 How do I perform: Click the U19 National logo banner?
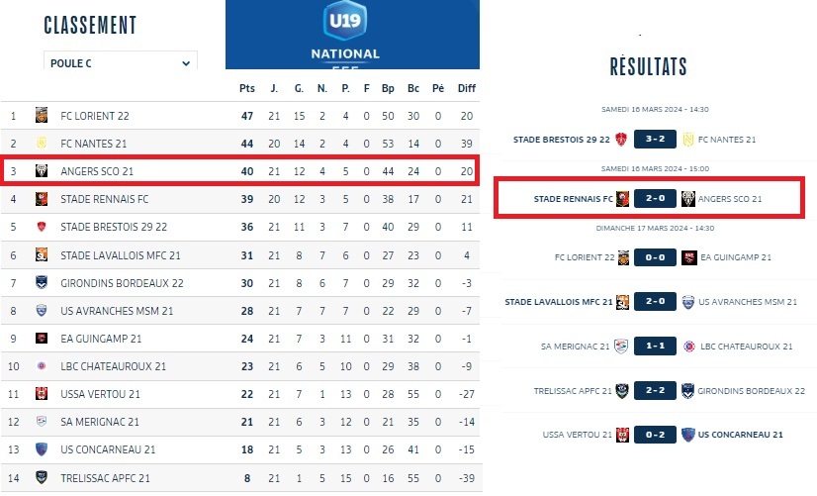click(x=352, y=35)
